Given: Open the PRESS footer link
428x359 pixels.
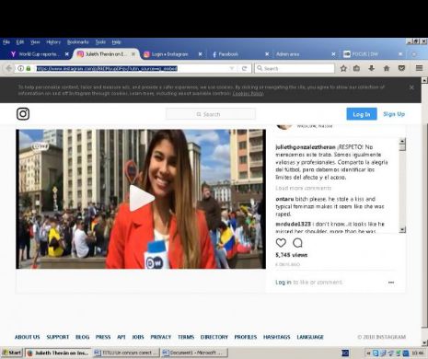Looking at the screenshot, I should 103,337.
